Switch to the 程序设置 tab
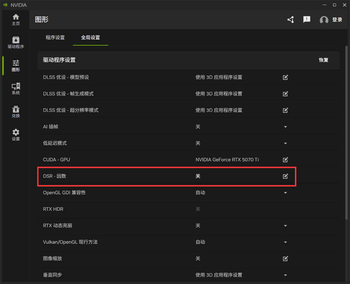Screen dimensions: 350x284 [55, 37]
